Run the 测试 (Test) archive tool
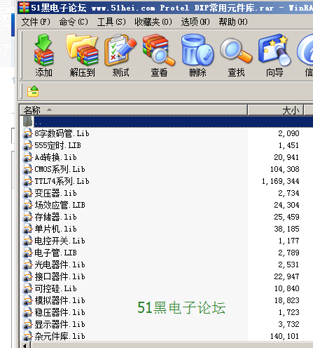Viewport: 313px width, 348px height. (120, 55)
